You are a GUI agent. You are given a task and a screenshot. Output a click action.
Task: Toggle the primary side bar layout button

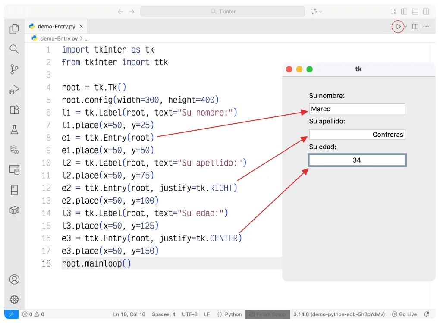point(404,12)
